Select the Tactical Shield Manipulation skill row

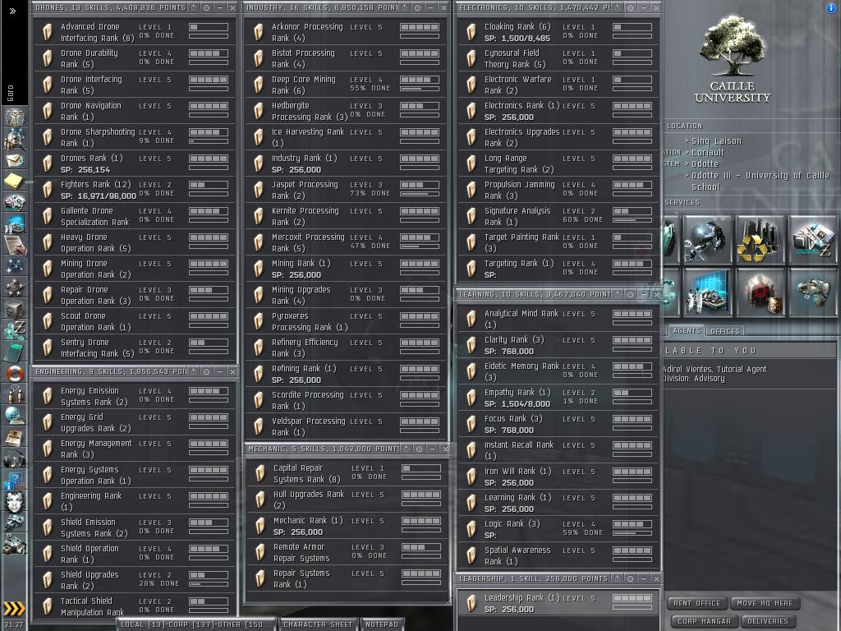click(x=136, y=606)
